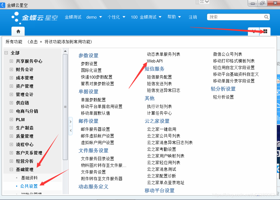Expand the 共享服务中心 node
280x200 pixels.
click(11, 61)
